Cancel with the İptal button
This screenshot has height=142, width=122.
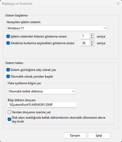pyautogui.click(x=99, y=136)
